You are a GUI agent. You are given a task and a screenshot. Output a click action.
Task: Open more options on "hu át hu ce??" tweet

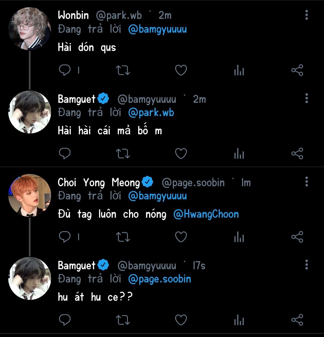coord(306,265)
